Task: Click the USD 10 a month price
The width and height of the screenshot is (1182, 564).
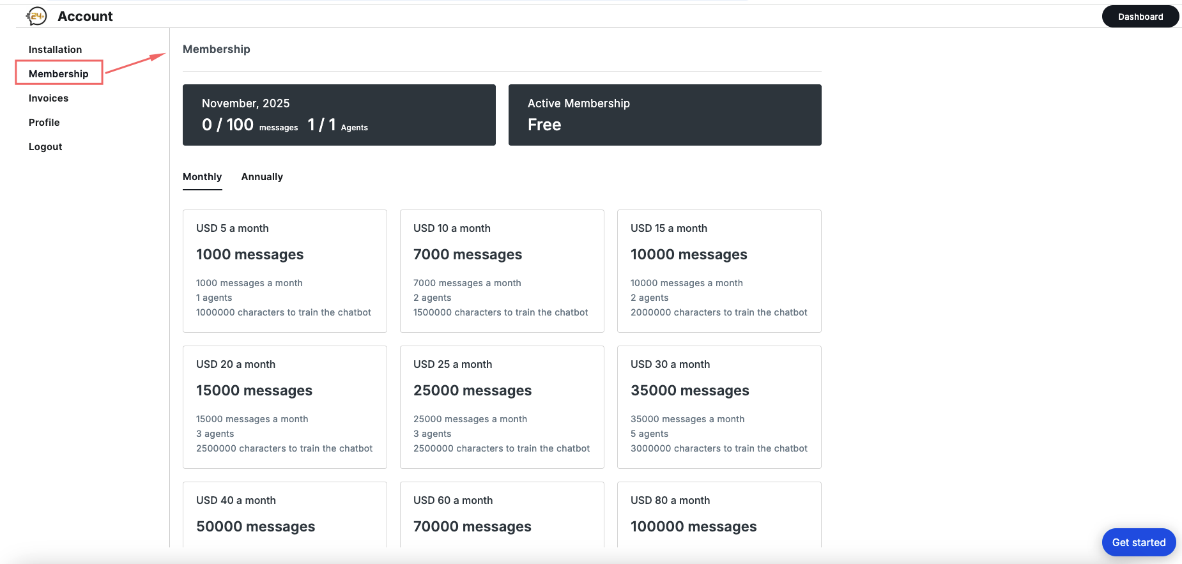Action: [452, 228]
